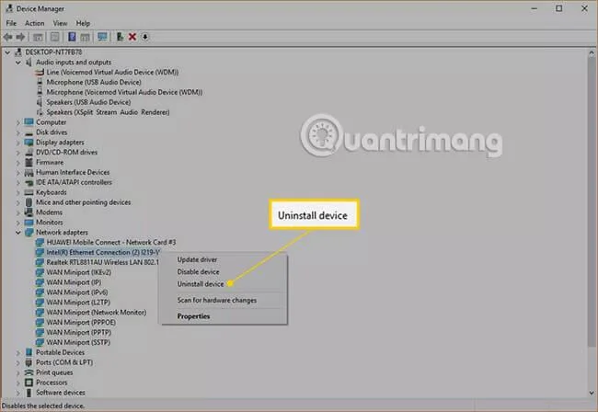Select HUAWEI Mobile Connect Network Card
This screenshot has width=598, height=412.
click(111, 243)
